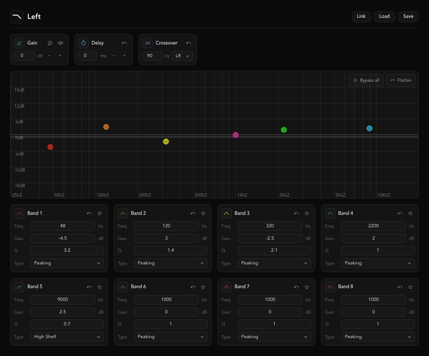Open Band 3 Type dropdown
Image resolution: width=429 pixels, height=356 pixels.
tap(274, 263)
